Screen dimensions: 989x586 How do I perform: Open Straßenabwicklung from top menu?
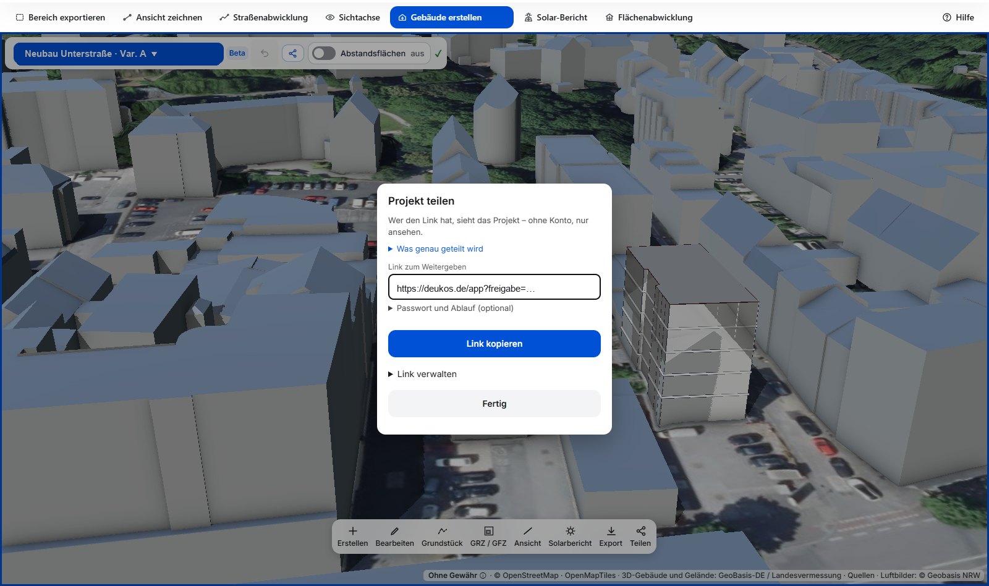[263, 17]
